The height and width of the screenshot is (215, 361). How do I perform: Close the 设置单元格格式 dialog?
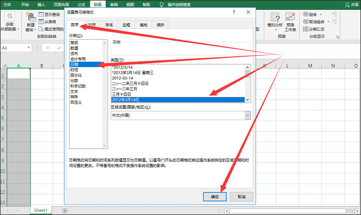248,12
